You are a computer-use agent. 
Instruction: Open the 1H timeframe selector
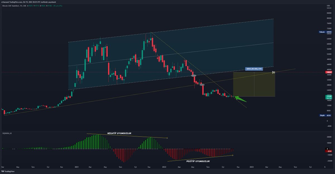pos(21,6)
